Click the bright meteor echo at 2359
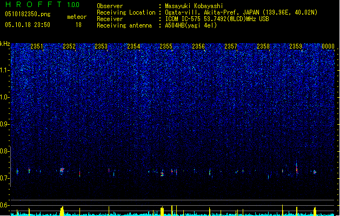Viewport: 340px width, 216px height. (x=297, y=167)
